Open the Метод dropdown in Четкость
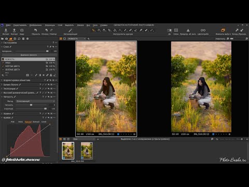 pyautogui.click(x=35, y=101)
